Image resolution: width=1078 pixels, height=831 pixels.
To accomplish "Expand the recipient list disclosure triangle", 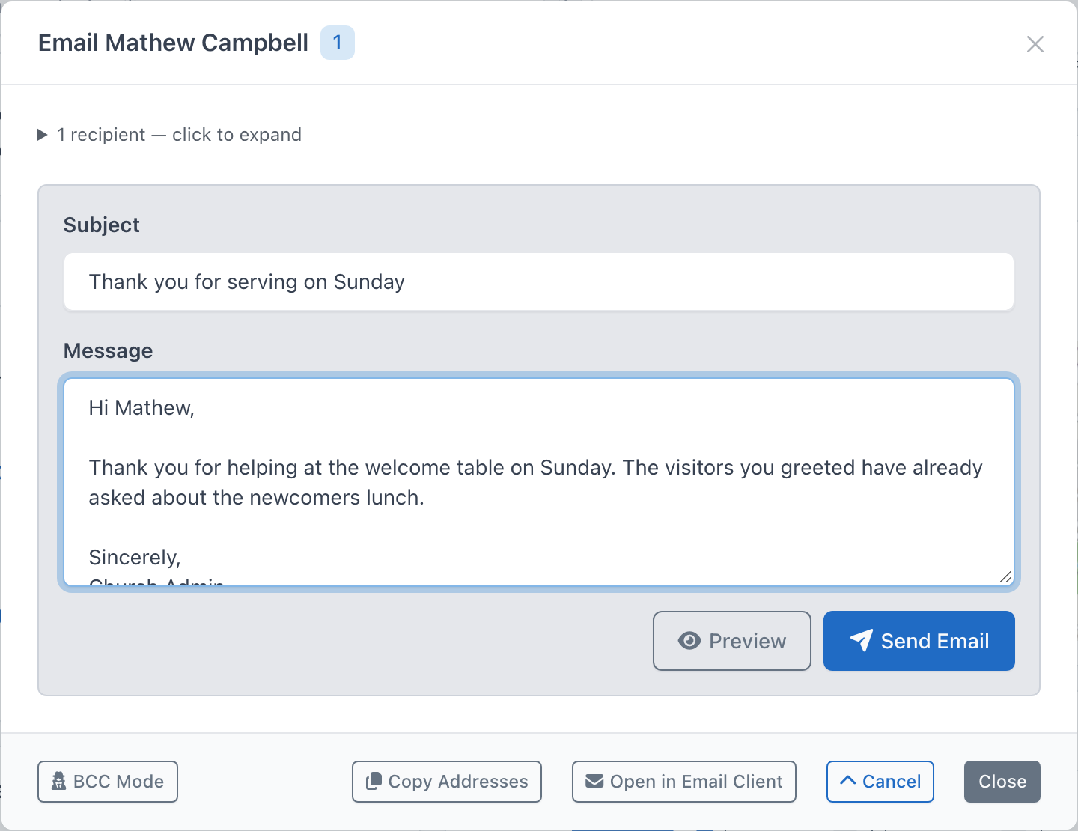I will point(43,135).
